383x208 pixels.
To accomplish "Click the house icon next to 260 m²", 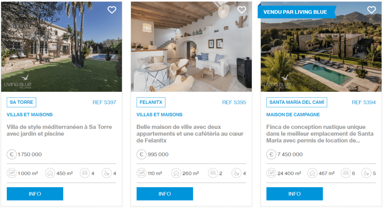I will [176, 173].
